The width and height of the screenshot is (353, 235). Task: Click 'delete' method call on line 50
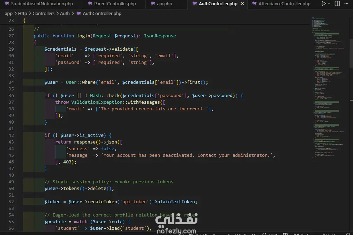click(x=98, y=188)
